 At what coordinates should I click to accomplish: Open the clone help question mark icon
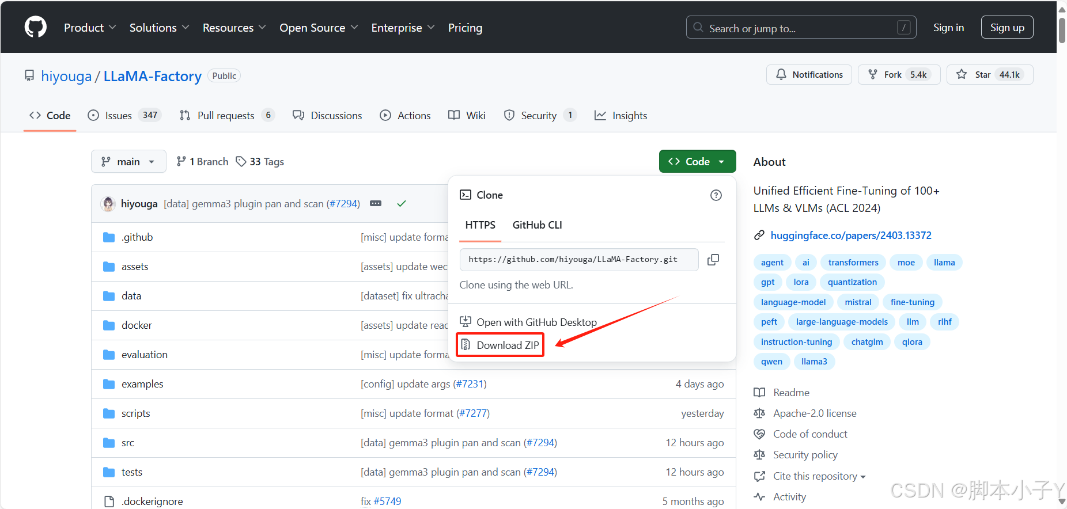(x=716, y=195)
